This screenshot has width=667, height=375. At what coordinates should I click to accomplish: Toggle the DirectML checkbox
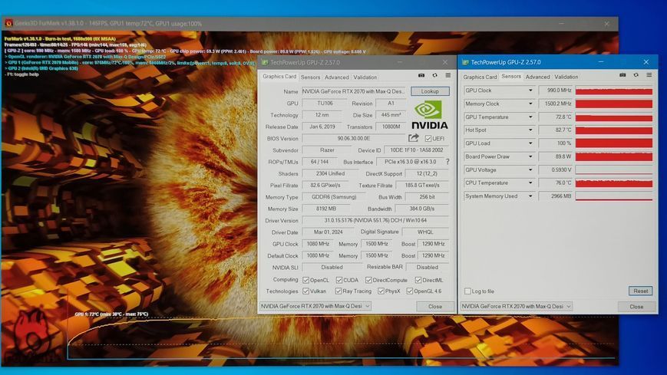[418, 280]
